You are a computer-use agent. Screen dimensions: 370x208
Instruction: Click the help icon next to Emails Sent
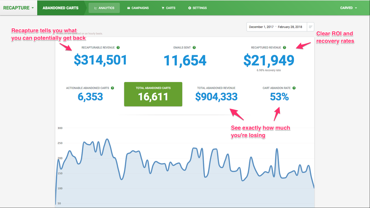(x=194, y=47)
